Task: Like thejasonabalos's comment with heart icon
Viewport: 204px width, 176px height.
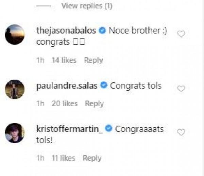Action: (181, 34)
